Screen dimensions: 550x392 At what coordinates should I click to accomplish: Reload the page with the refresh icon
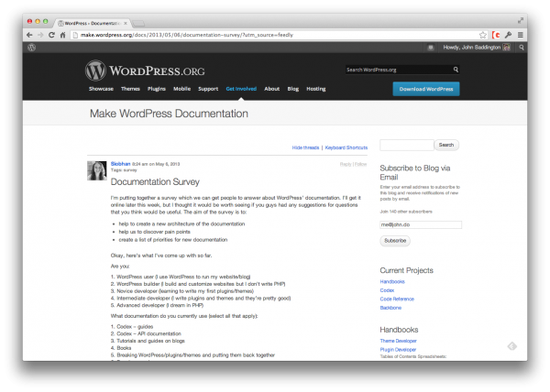click(51, 35)
